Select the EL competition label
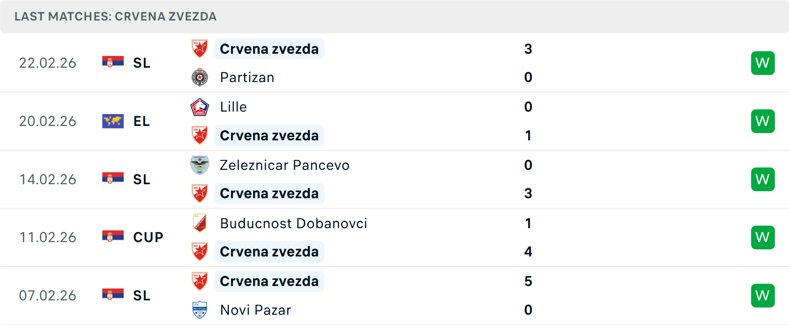 click(141, 121)
